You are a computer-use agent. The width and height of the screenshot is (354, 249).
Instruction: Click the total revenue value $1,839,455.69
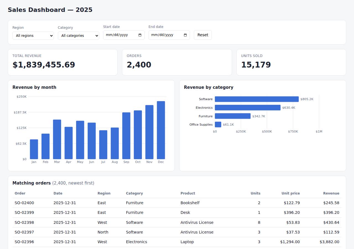[x=44, y=65]
